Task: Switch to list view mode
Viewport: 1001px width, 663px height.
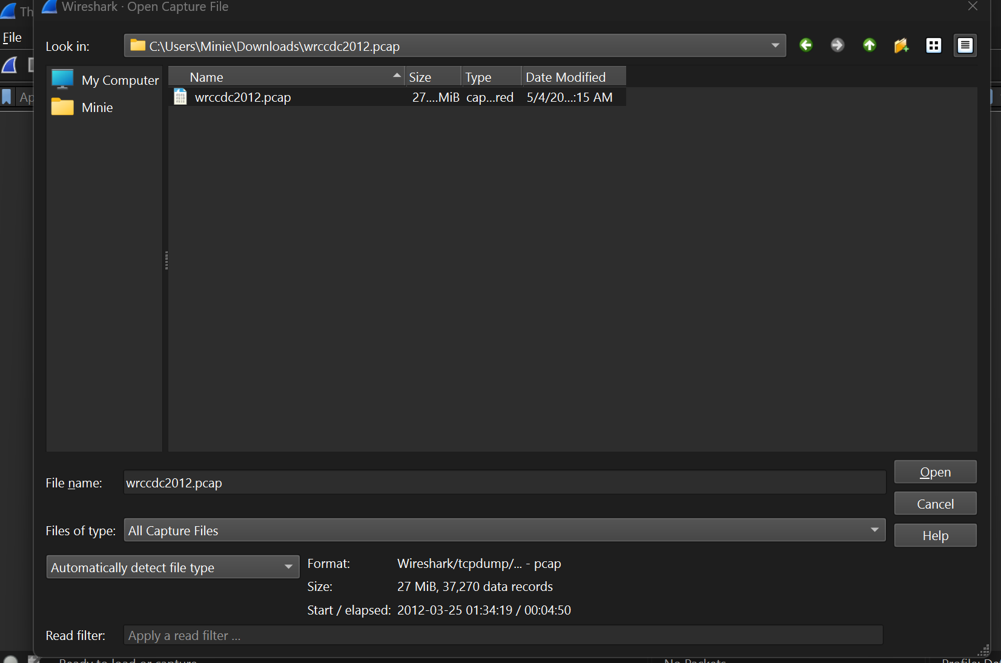Action: [934, 45]
